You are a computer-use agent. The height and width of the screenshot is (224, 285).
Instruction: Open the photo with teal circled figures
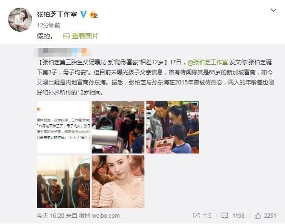tap(63, 182)
